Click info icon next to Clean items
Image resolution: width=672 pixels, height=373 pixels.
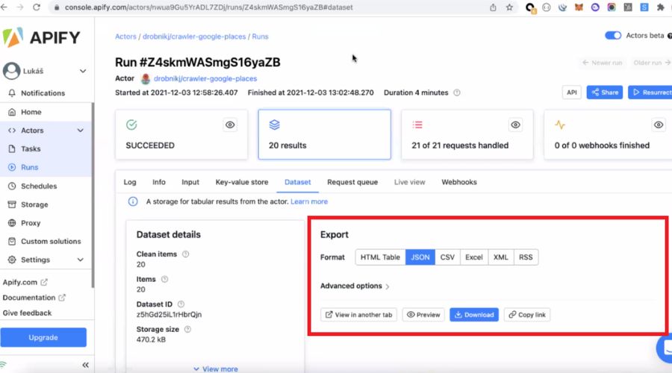[186, 254]
